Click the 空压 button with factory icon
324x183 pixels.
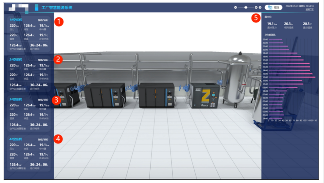[x=273, y=7]
